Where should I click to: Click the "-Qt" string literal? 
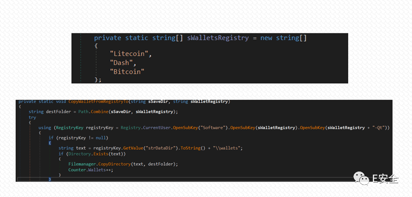pyautogui.click(x=379, y=128)
